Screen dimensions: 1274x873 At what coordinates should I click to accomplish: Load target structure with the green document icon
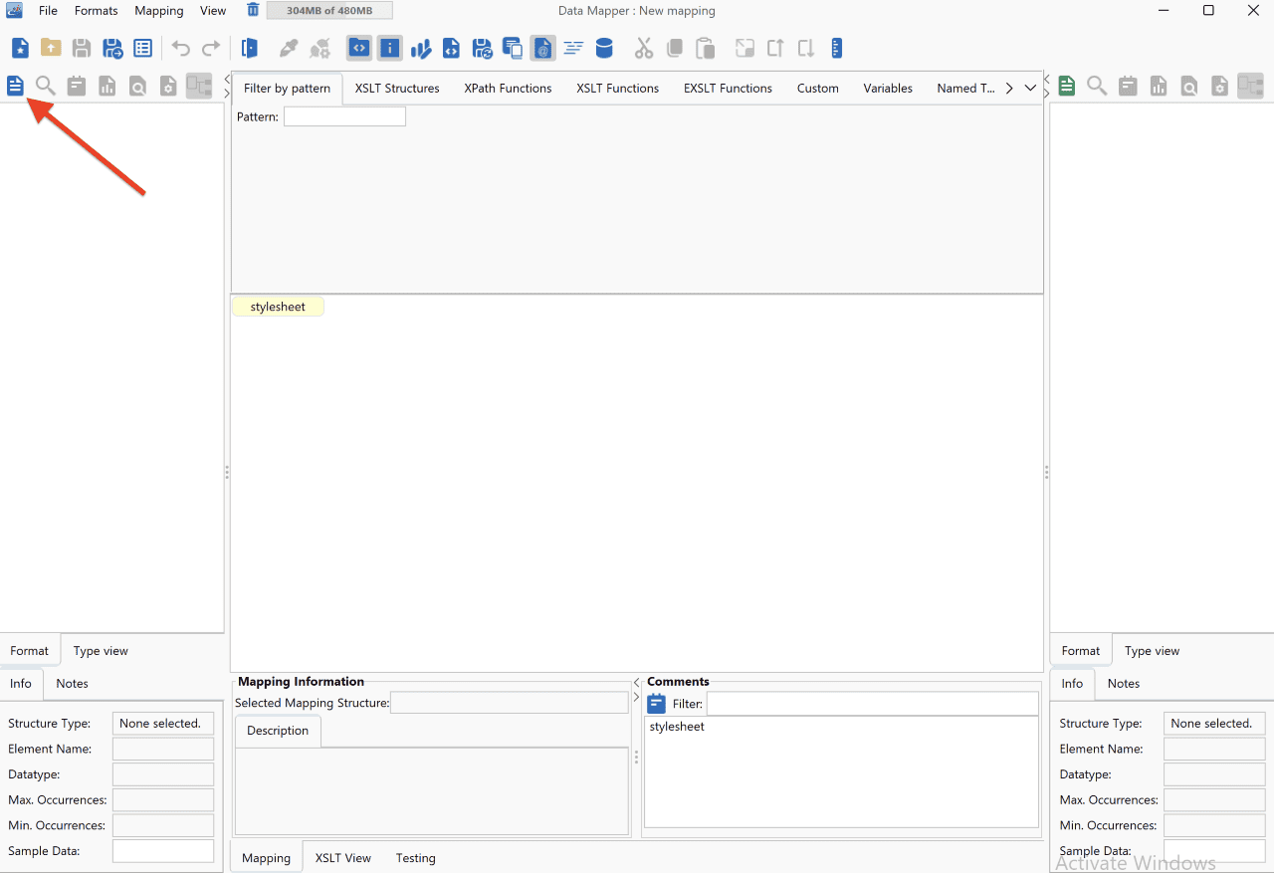(1066, 86)
